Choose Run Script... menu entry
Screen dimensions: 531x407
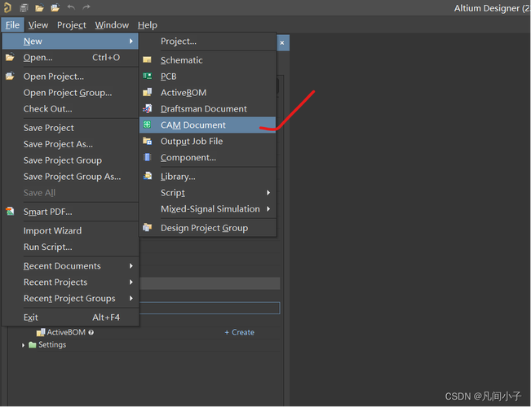[x=70, y=247]
